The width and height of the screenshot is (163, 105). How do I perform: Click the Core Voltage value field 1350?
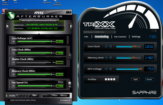[x=59, y=42]
